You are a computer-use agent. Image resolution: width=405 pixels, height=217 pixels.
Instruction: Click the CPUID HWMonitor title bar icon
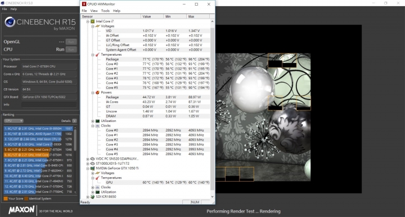84,4
